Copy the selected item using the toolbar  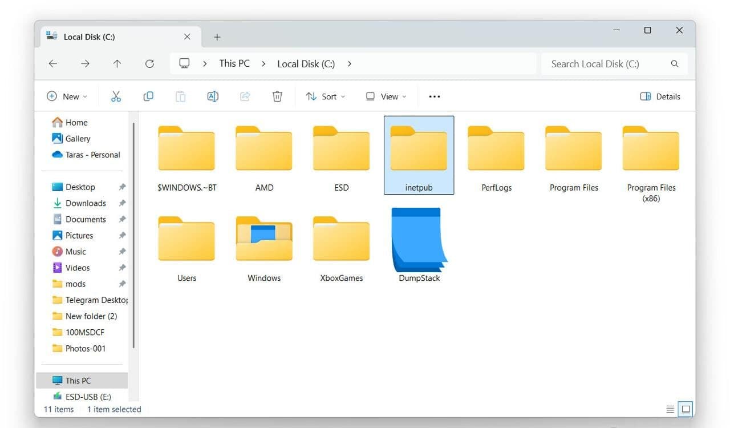[148, 96]
